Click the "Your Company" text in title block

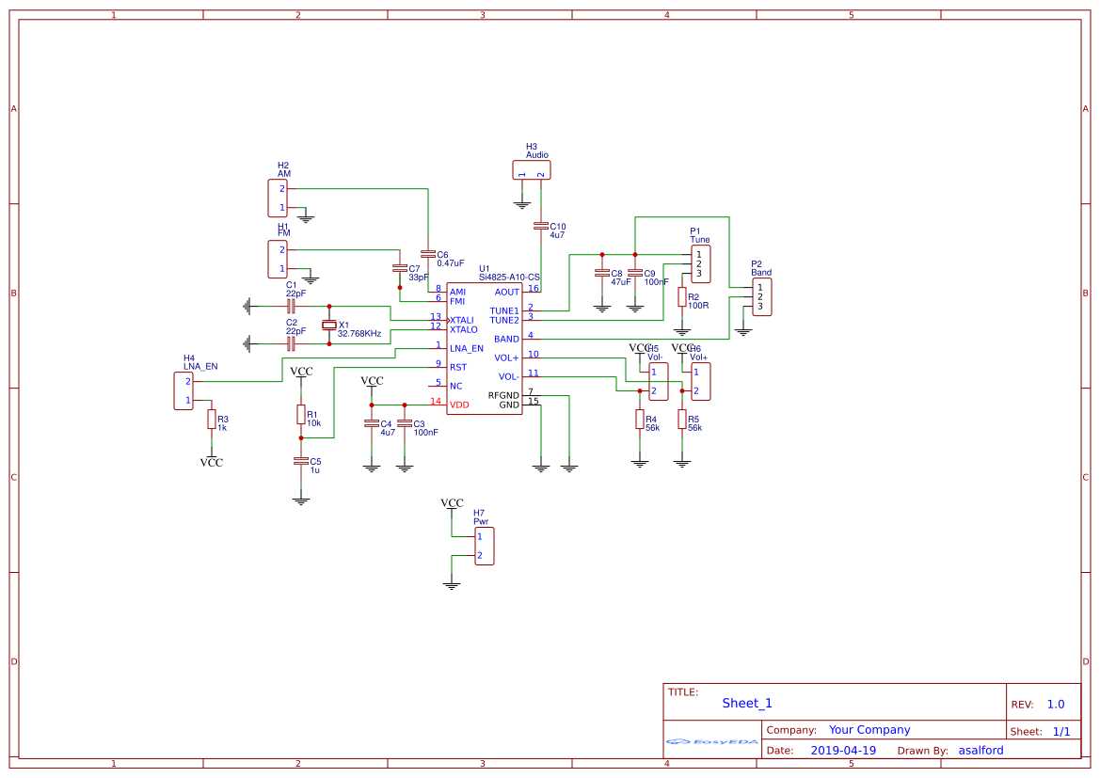pos(869,730)
